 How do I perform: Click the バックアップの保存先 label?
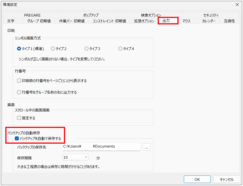click(32, 147)
